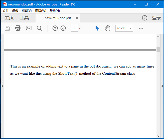164x139 pixels.
Task: Click the scrollbar up arrow
Action: 158,36
